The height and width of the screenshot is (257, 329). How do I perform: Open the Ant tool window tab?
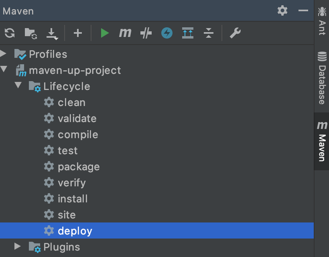[322, 21]
